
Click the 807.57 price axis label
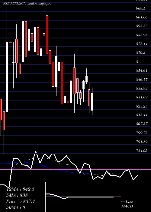click(142, 124)
